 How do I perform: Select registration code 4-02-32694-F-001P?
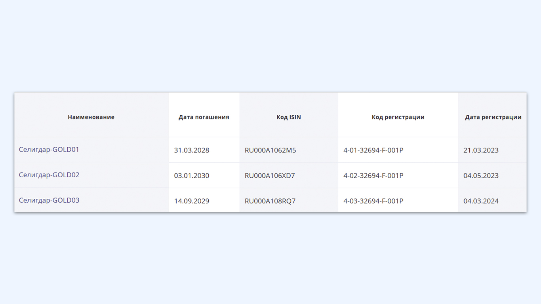pyautogui.click(x=373, y=176)
